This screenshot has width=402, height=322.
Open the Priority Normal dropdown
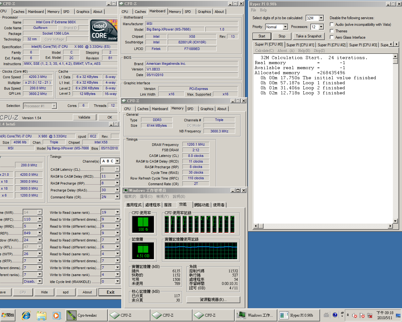tap(285, 27)
